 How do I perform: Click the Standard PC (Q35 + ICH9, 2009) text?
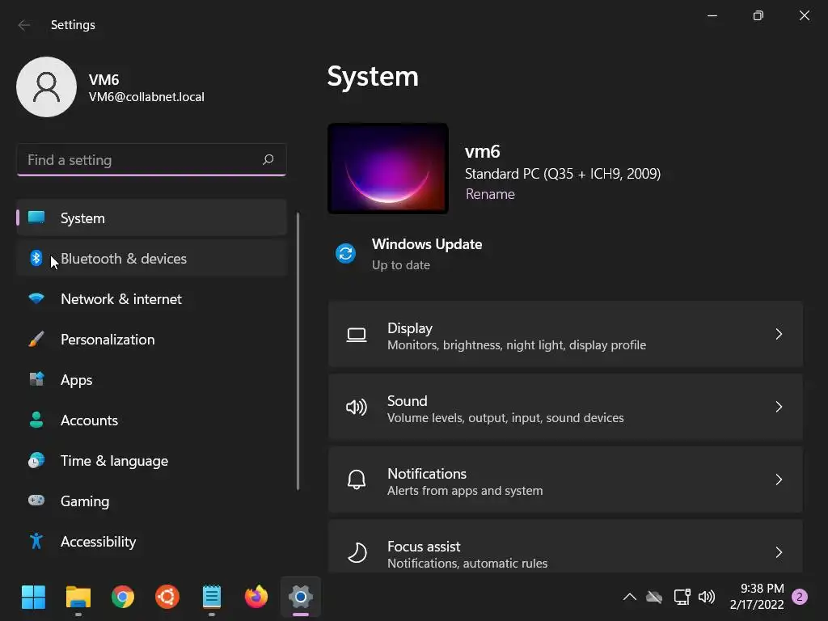(x=563, y=174)
